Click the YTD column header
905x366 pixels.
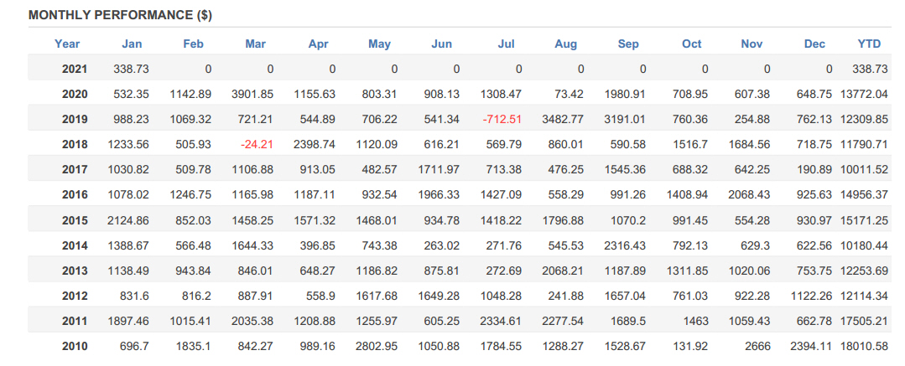pos(869,44)
